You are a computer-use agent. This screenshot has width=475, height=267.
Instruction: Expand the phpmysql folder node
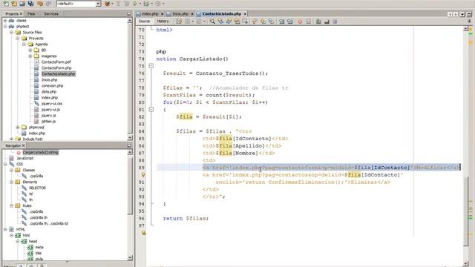point(18,127)
